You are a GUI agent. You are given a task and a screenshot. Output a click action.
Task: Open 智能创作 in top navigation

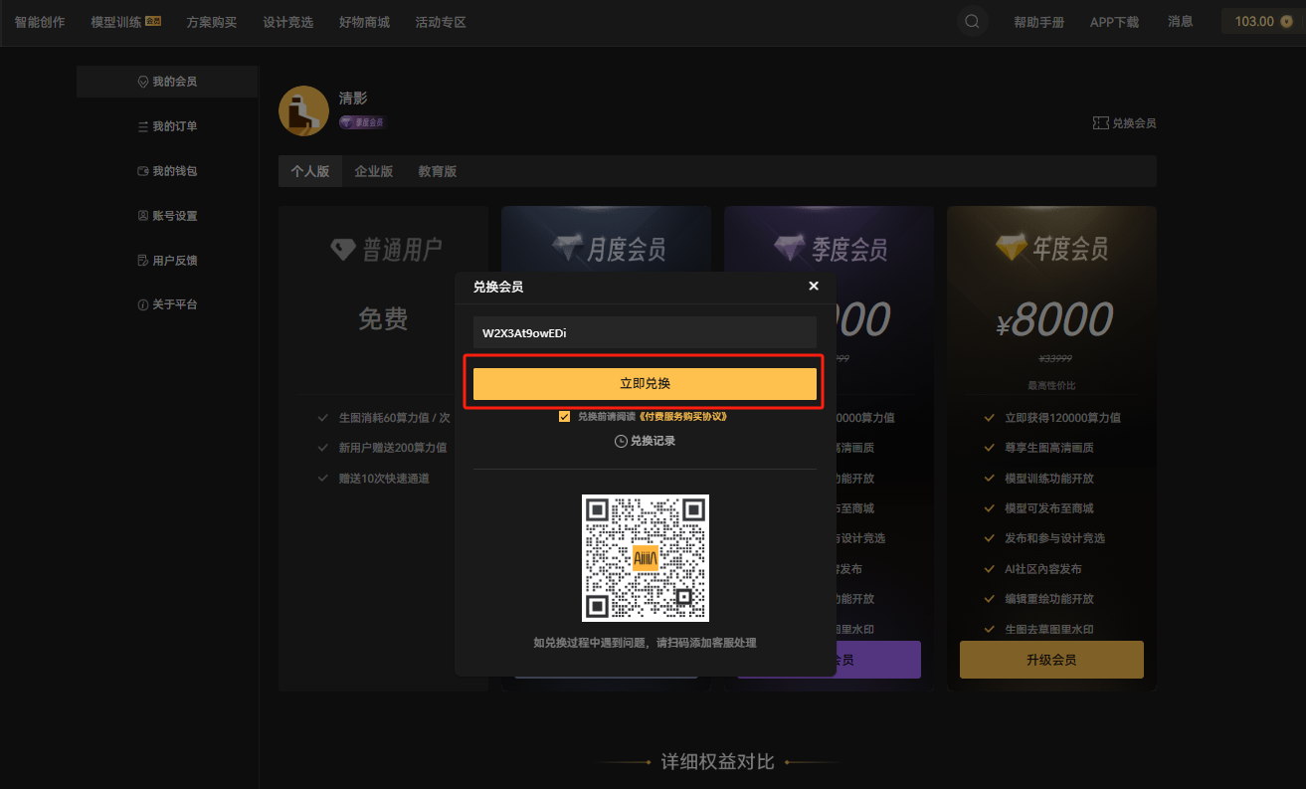point(40,22)
